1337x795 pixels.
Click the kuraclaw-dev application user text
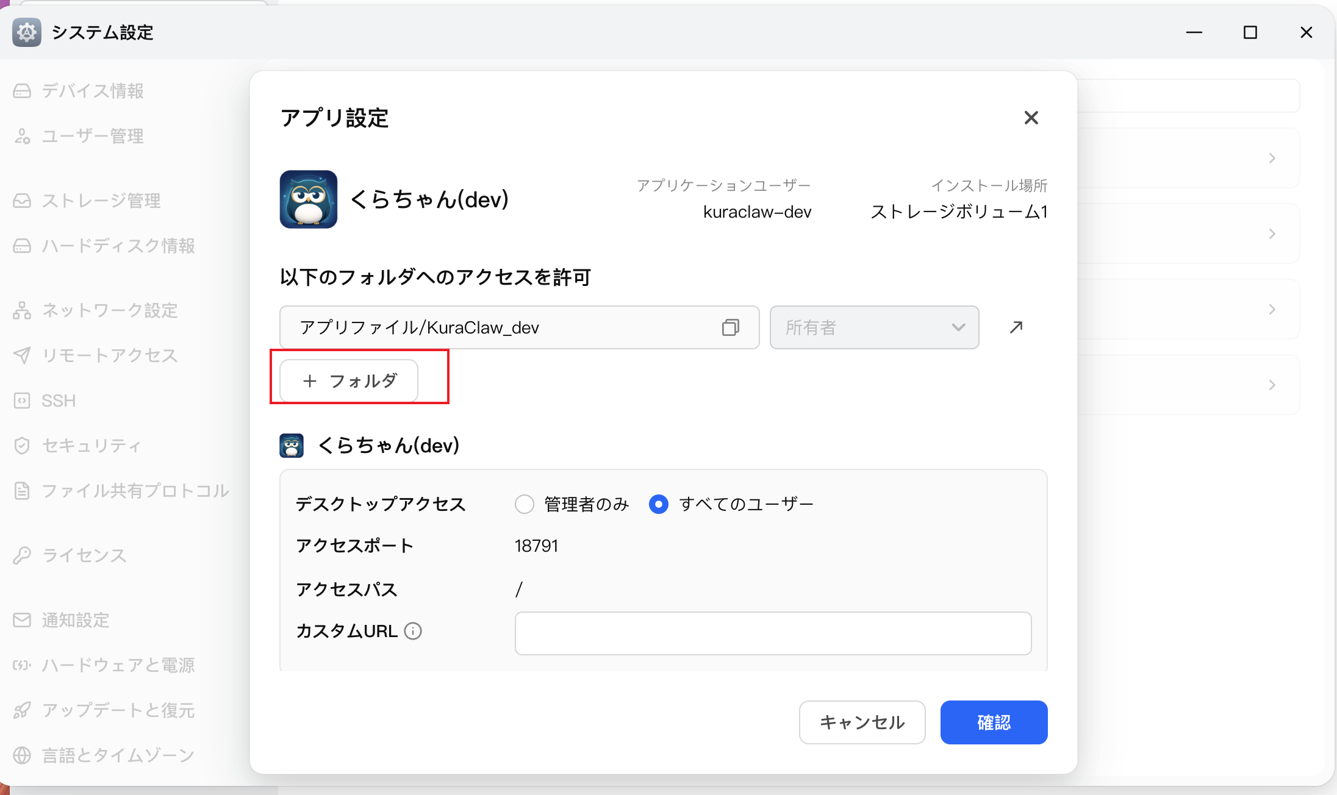pos(758,212)
